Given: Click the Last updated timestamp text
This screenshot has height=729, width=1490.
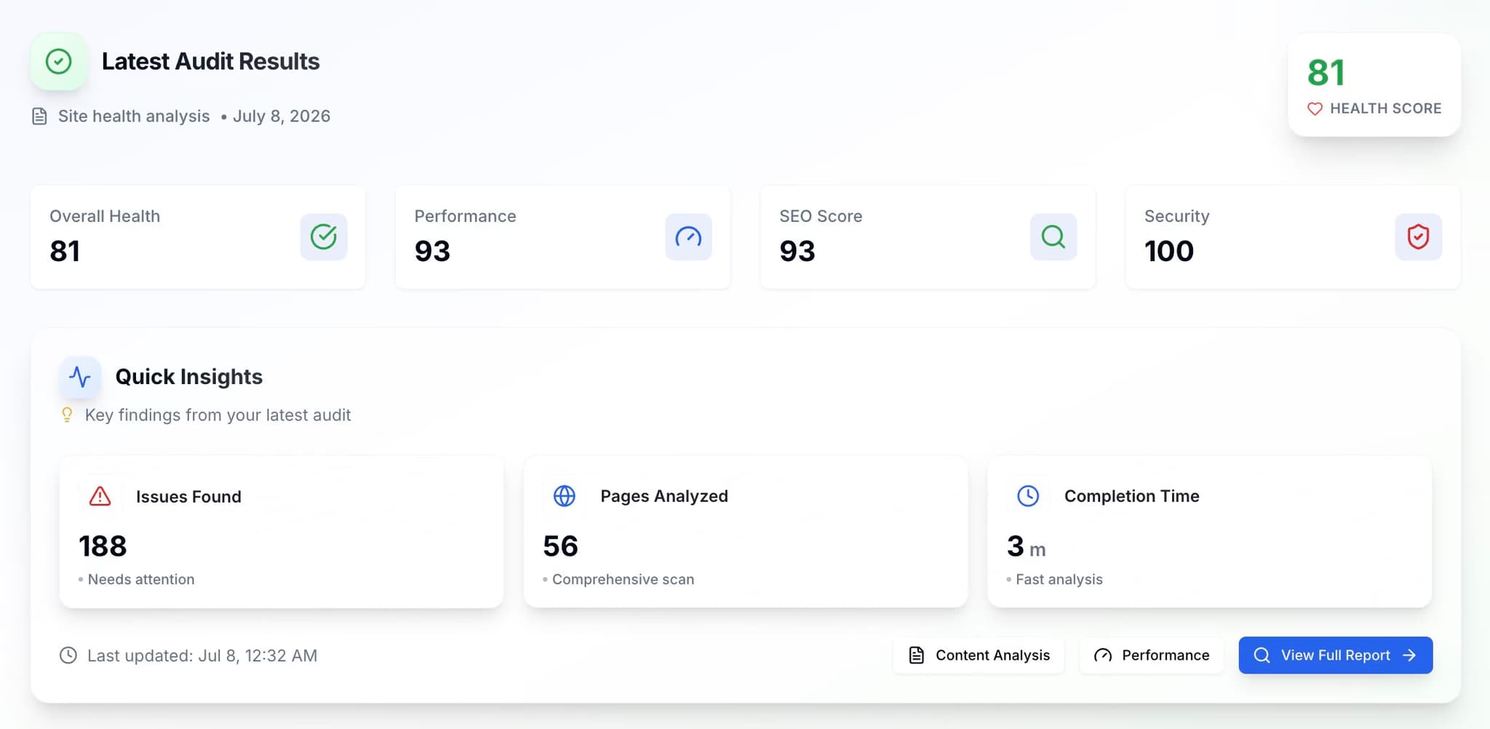Looking at the screenshot, I should 202,656.
